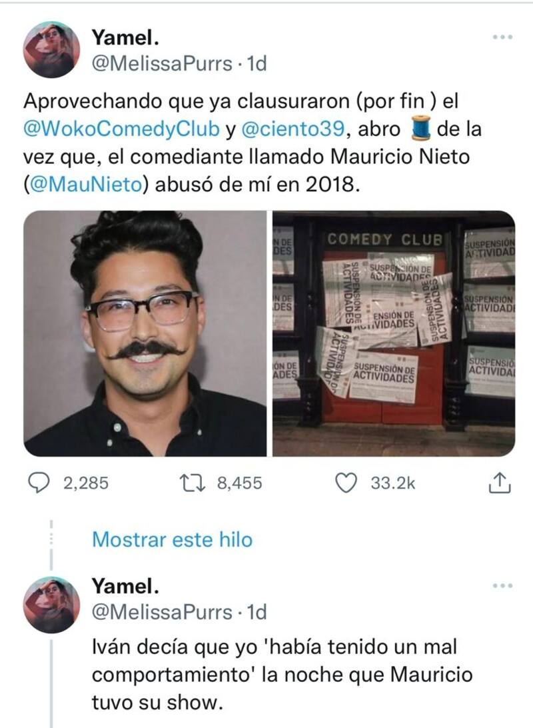This screenshot has width=533, height=728.
Task: Click @MelissaPurrs handle on first tweet
Action: (162, 63)
